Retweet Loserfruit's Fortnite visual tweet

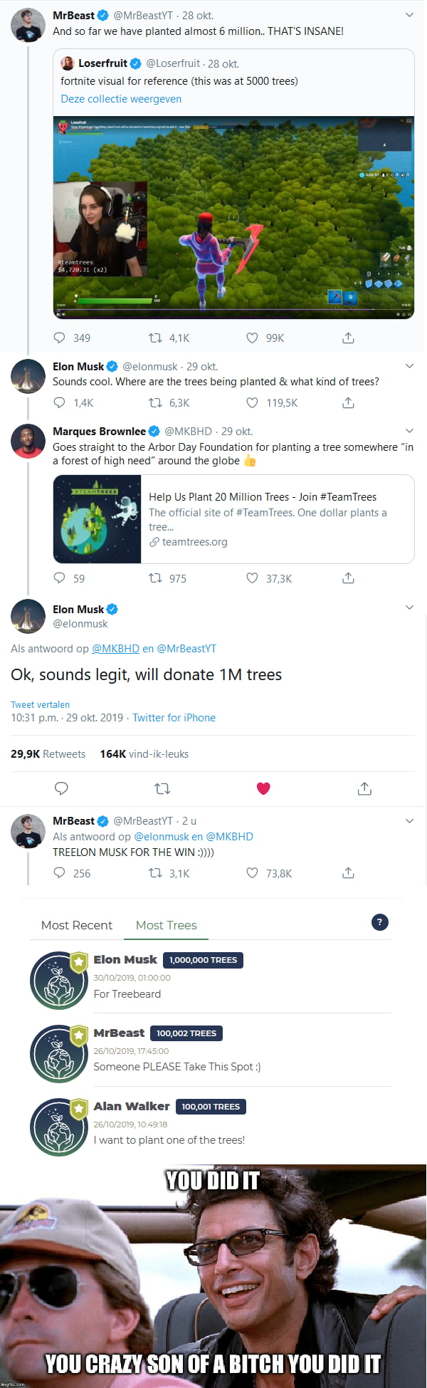(x=155, y=338)
